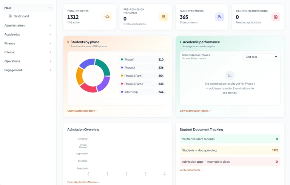The width and height of the screenshot is (290, 185).
Task: Click the Students — docs pending row
Action: click(x=230, y=150)
